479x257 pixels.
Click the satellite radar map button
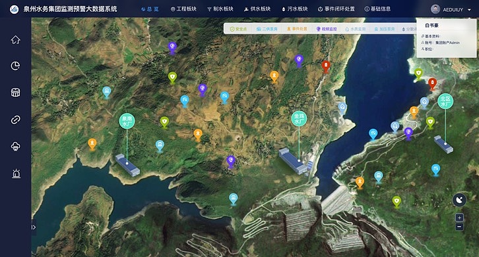459,200
